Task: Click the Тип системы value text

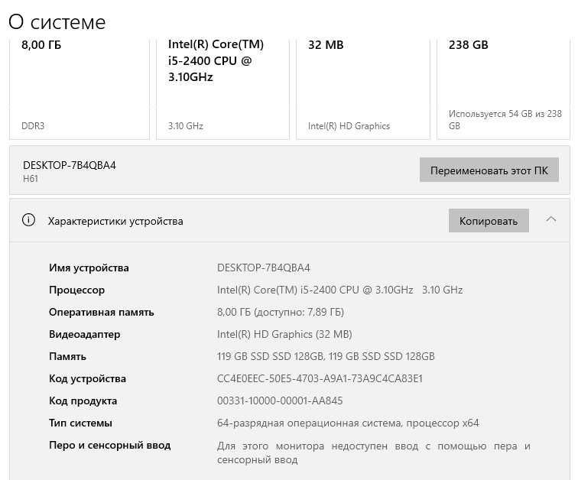Action: [348, 423]
